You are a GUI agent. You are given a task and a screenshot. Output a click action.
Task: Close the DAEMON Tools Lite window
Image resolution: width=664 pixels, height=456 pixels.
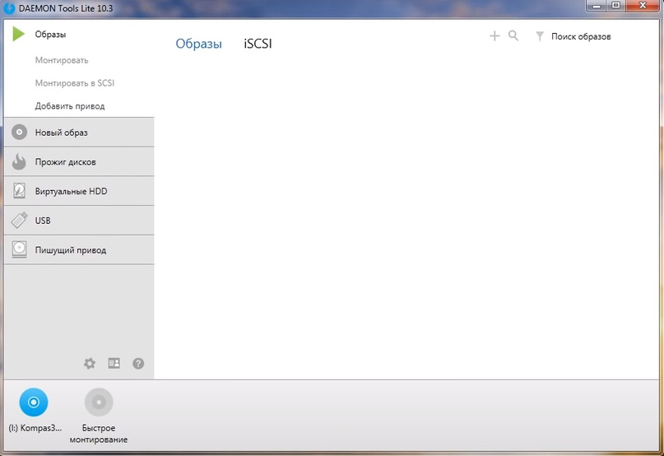643,6
